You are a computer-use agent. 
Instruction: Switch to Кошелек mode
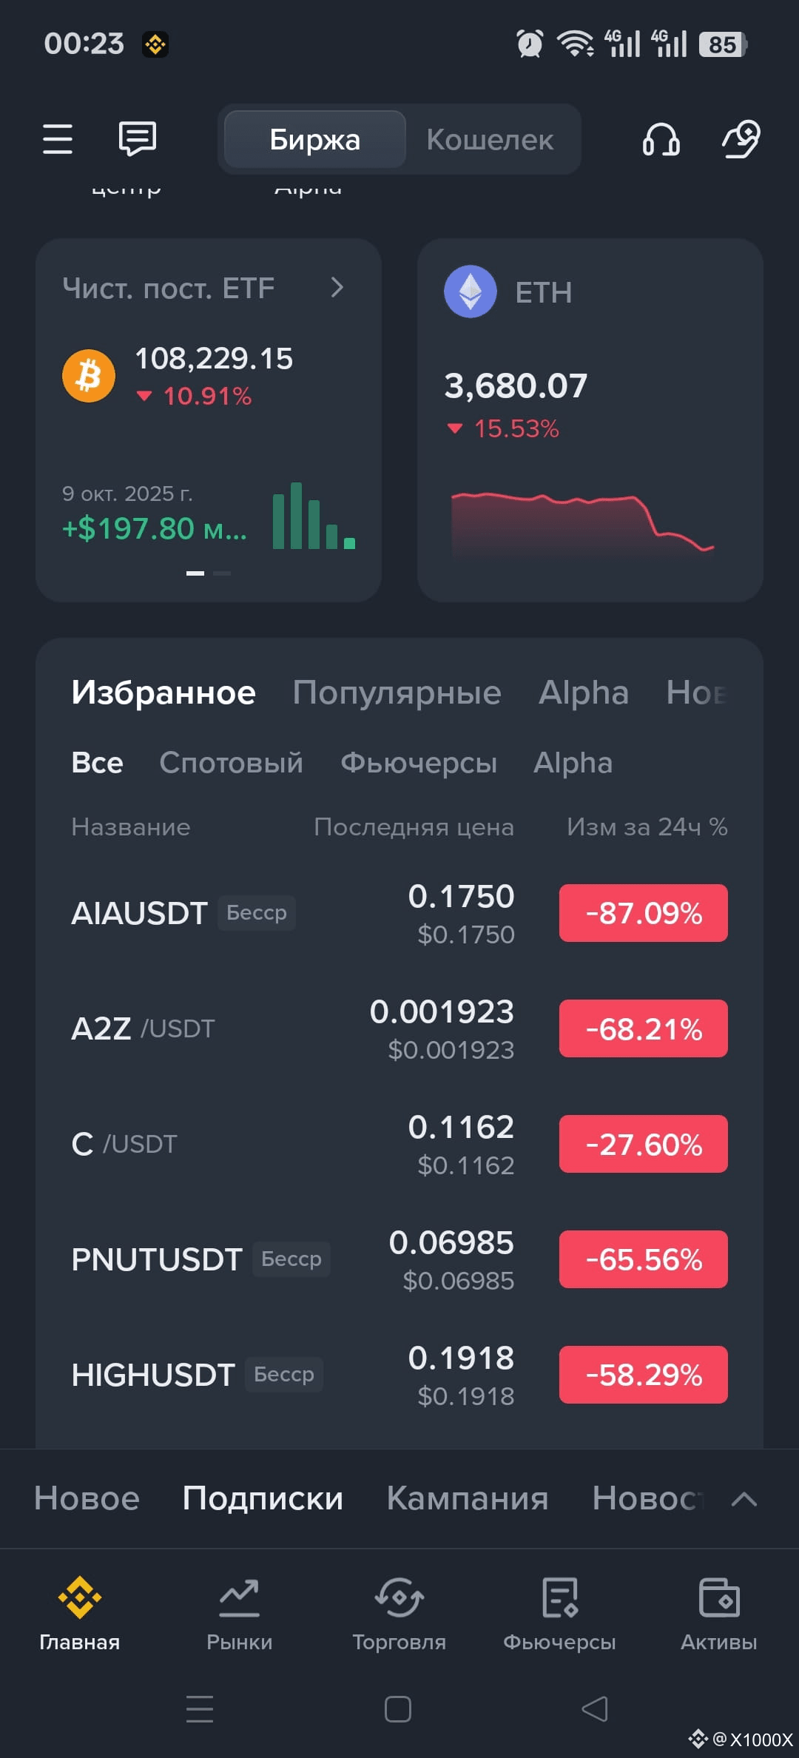490,139
